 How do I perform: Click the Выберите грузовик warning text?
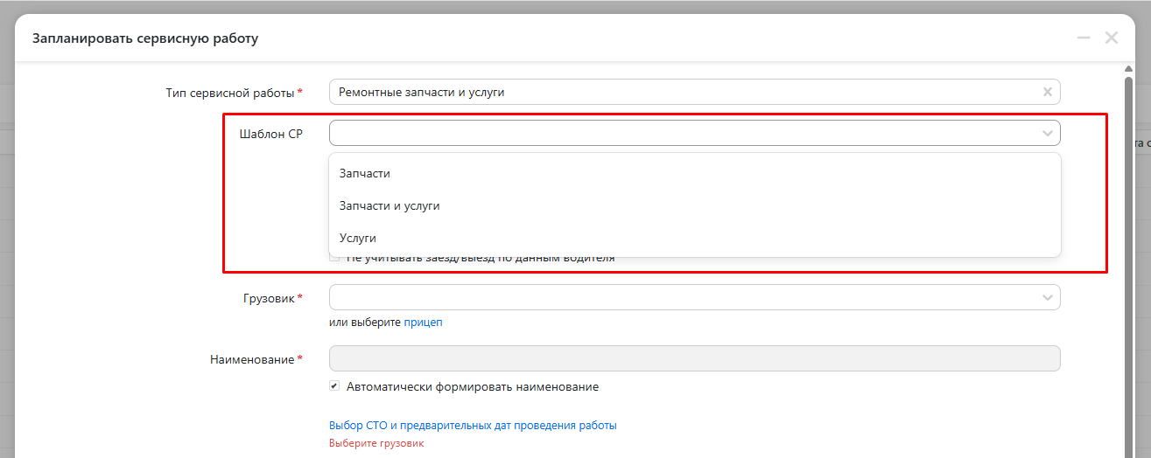pos(376,443)
